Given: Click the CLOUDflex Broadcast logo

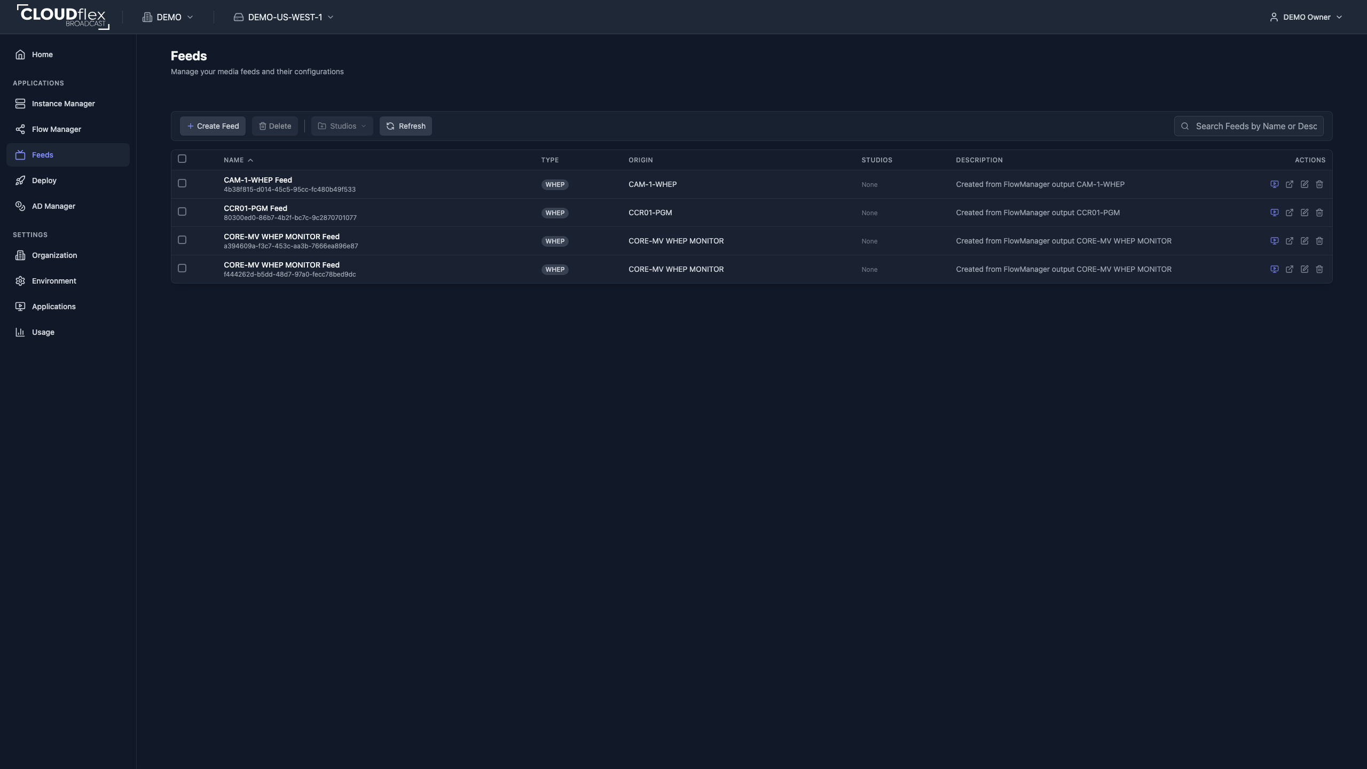Looking at the screenshot, I should [63, 17].
